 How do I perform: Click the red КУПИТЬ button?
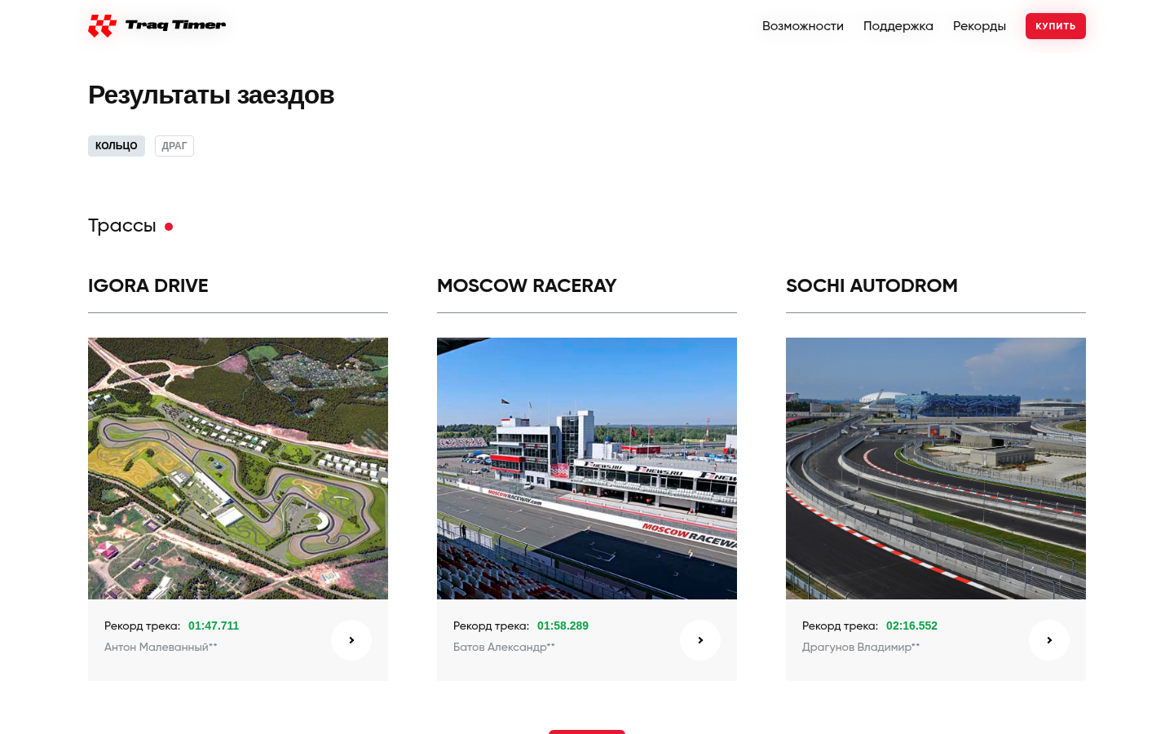point(1056,26)
